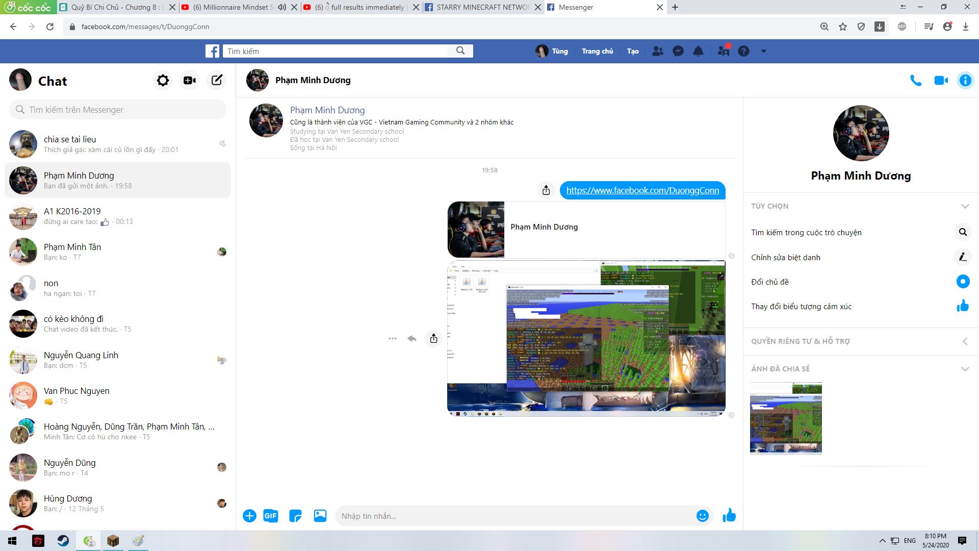Open the facebook.com/DuonggConn link in chat
Viewport: 979px width, 551px height.
tap(642, 190)
